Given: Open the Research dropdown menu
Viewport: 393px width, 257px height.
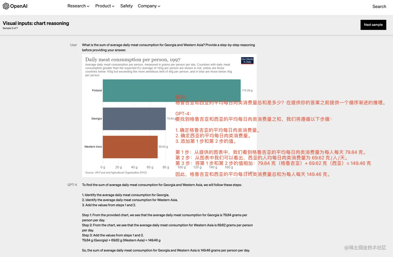Looking at the screenshot, I should [78, 6].
